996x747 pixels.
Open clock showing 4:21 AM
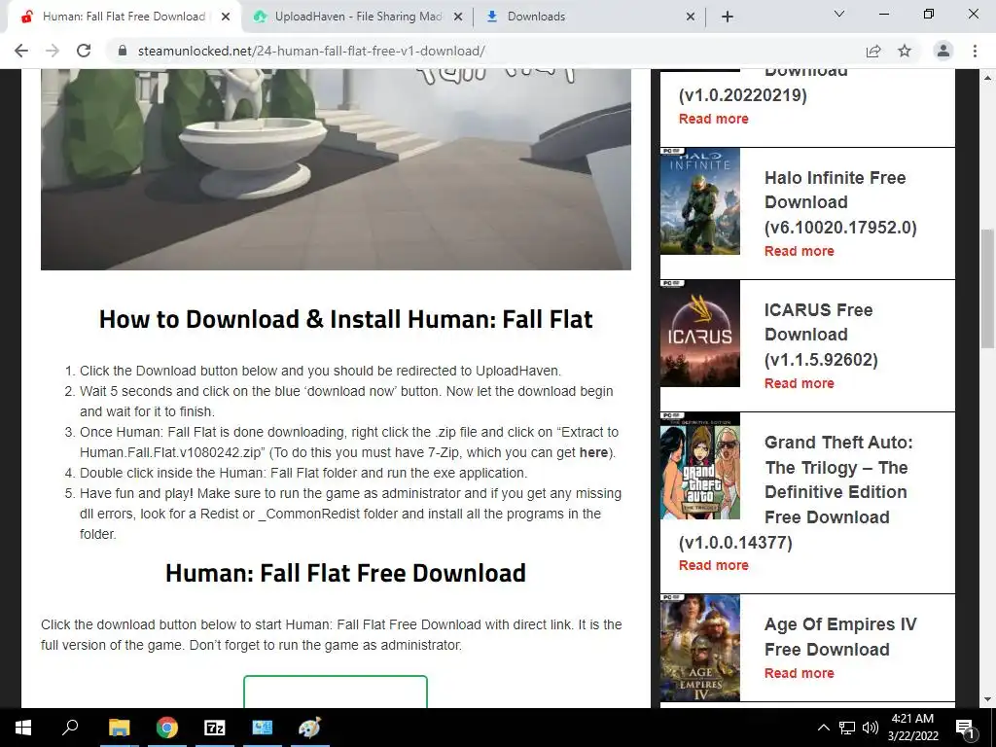912,728
